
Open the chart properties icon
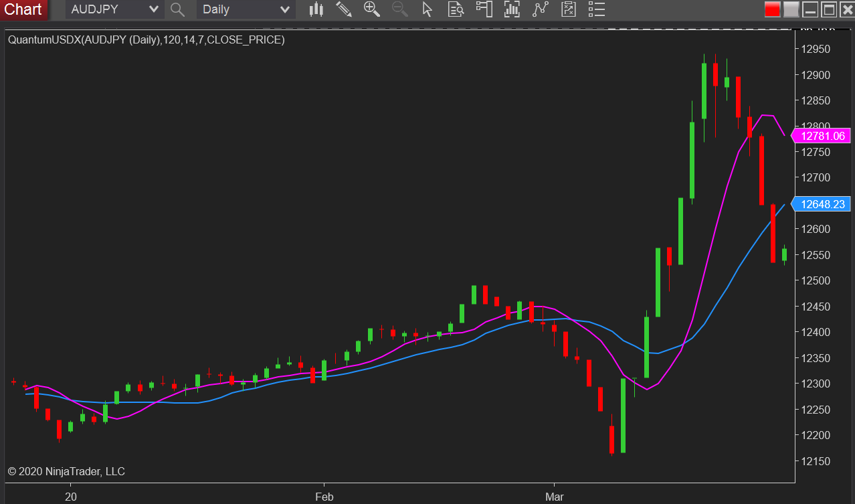[x=568, y=9]
